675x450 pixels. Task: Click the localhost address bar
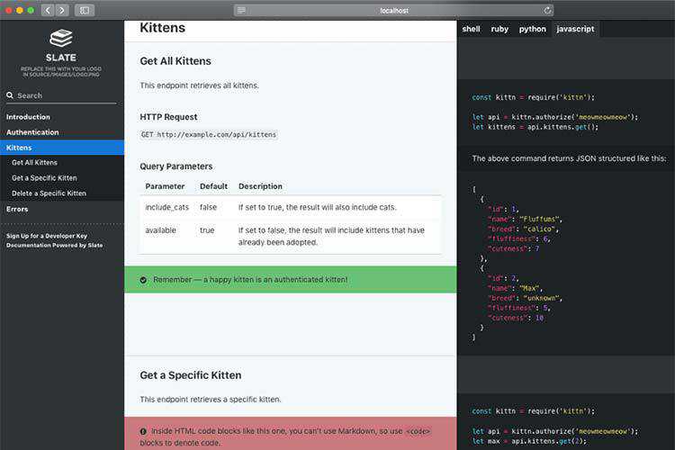click(x=394, y=10)
